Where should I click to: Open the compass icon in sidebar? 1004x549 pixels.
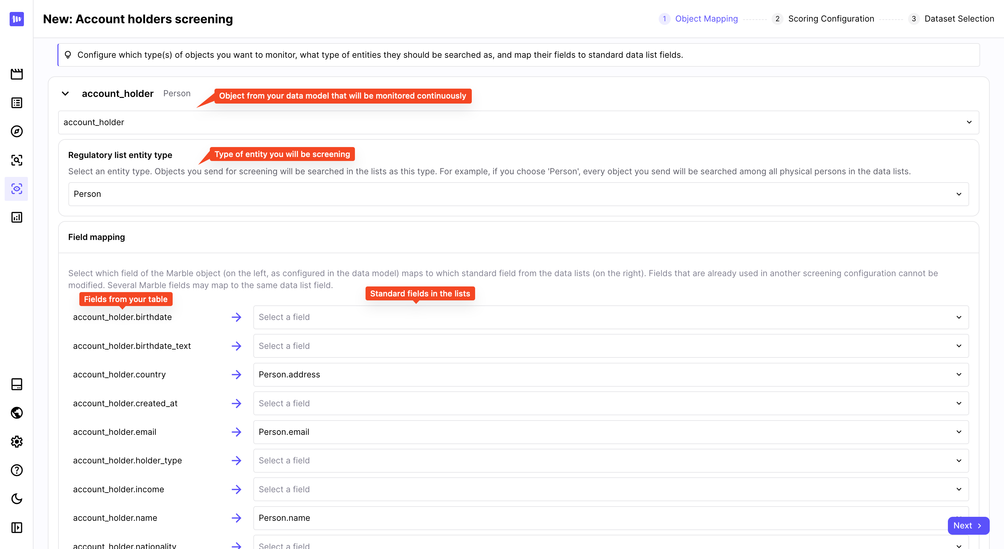[16, 131]
